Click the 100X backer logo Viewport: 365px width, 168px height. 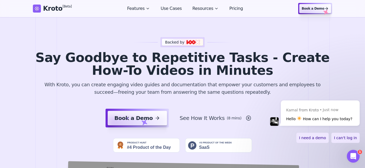(193, 42)
